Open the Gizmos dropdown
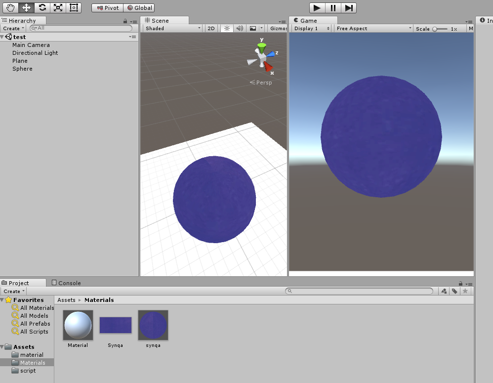 click(x=278, y=28)
